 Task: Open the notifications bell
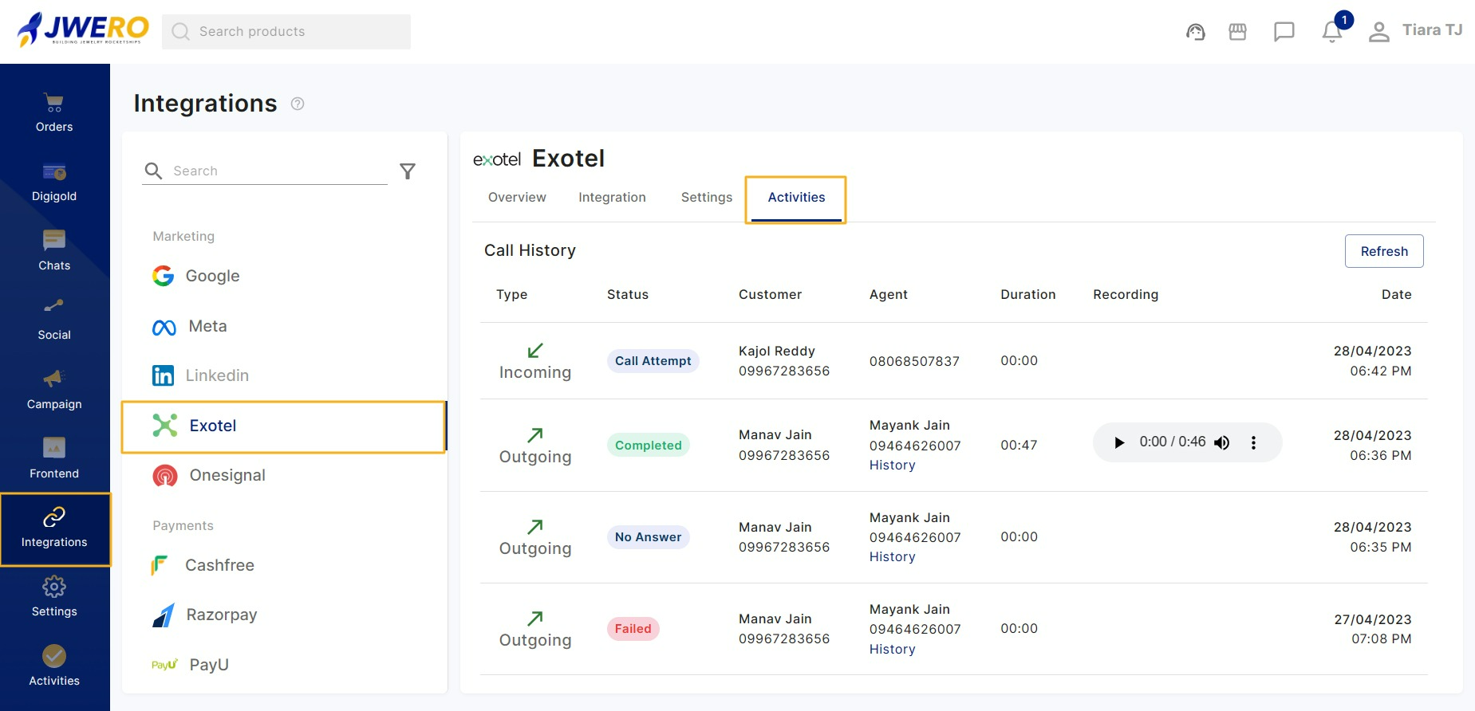pyautogui.click(x=1332, y=31)
